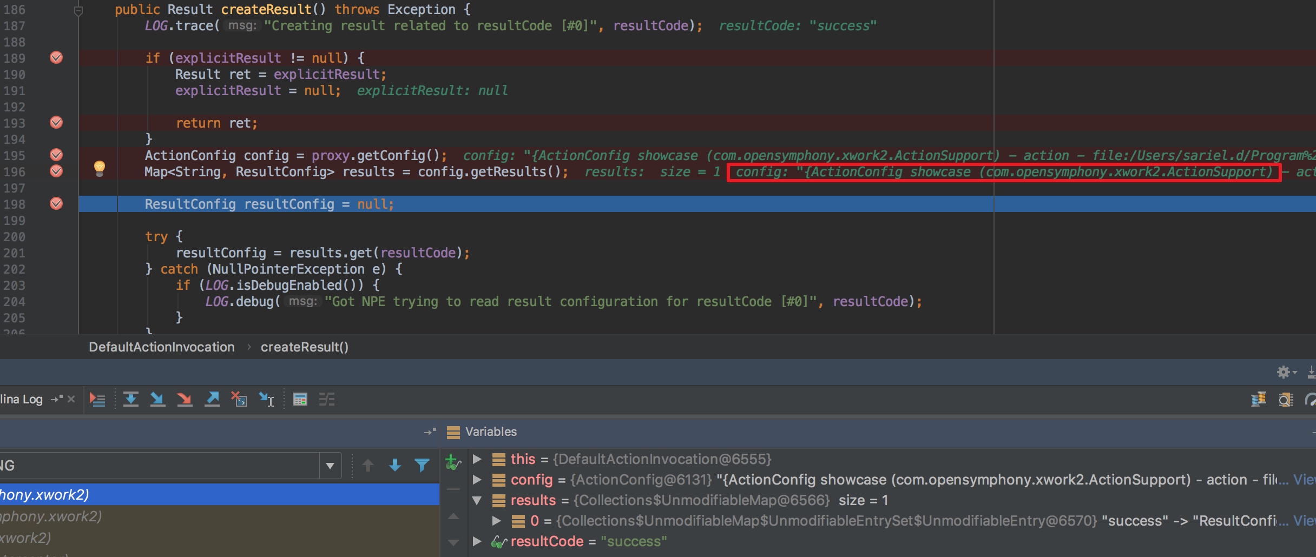1316x557 pixels.
Task: Click the Step Out debugger icon
Action: pyautogui.click(x=212, y=400)
